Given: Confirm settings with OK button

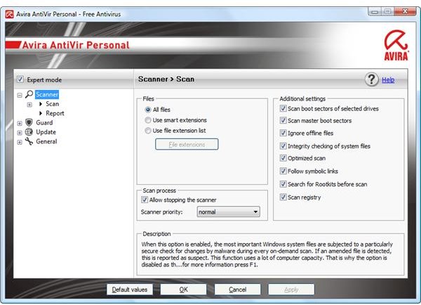Looking at the screenshot, I should (x=184, y=290).
